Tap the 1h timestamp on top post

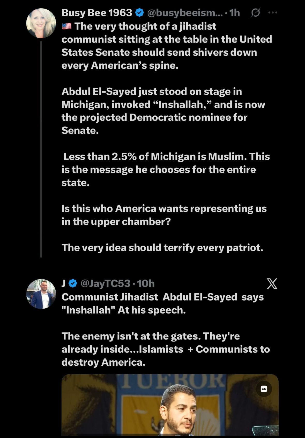coord(235,12)
